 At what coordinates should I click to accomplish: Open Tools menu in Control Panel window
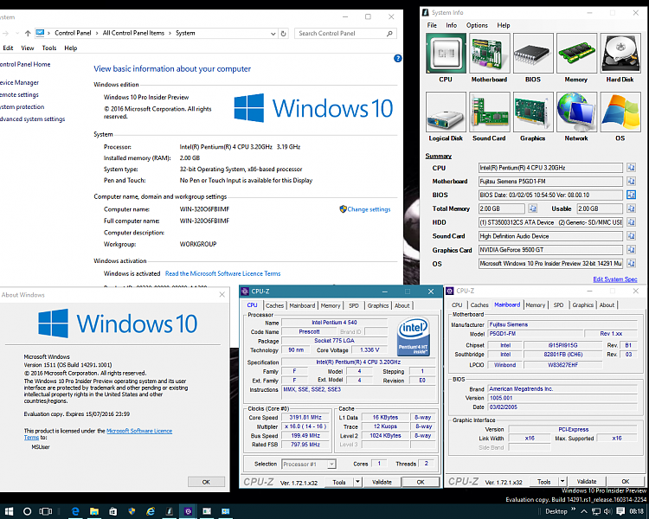49,48
